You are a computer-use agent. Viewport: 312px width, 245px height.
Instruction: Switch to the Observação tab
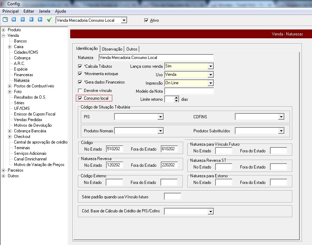(112, 49)
